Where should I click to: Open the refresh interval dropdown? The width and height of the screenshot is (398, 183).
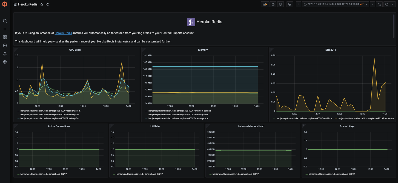(x=392, y=4)
